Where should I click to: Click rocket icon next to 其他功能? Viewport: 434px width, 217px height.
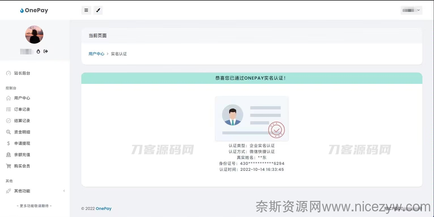[x=8, y=191]
